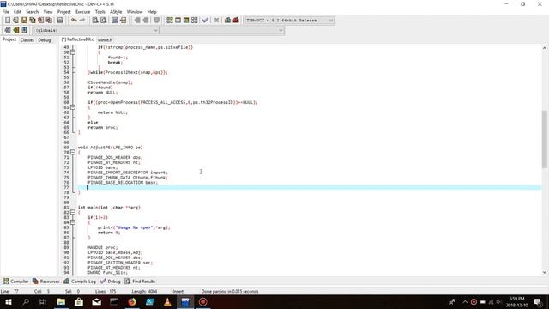Open VLC media player from taskbar
Screen dimensions: 549x309
pos(168,301)
